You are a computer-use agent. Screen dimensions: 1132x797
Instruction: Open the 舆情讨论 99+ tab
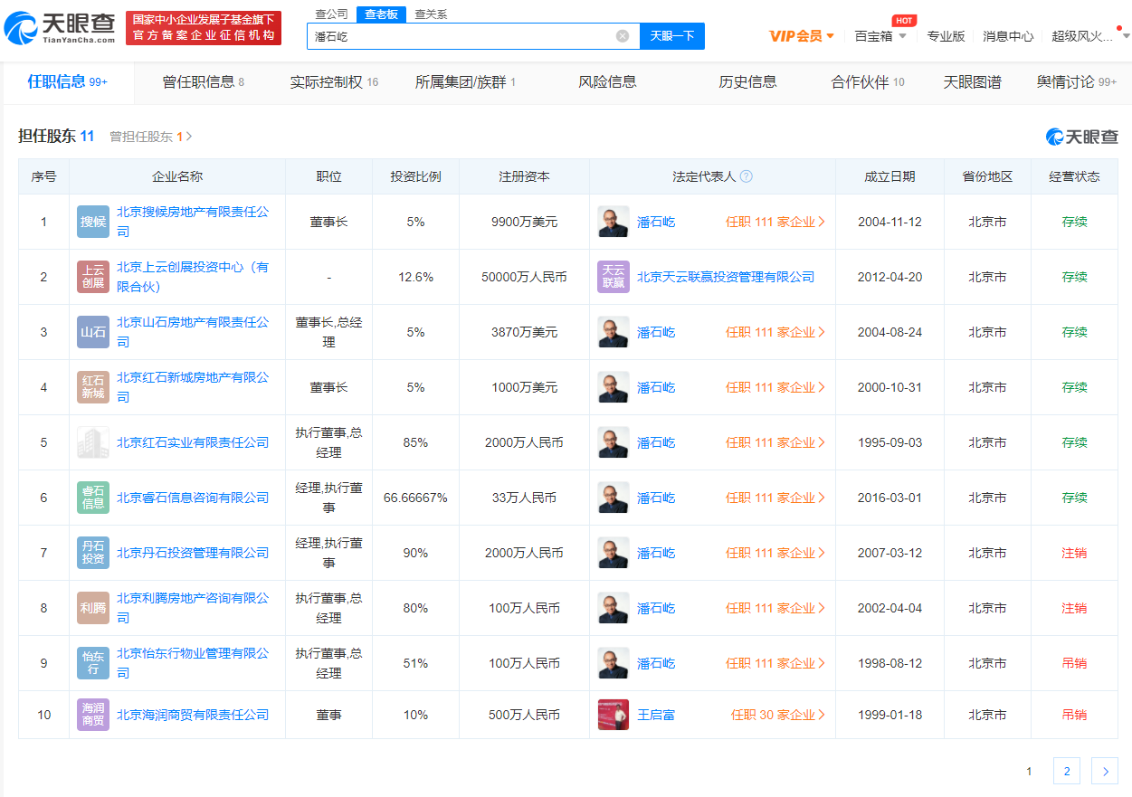point(1077,82)
